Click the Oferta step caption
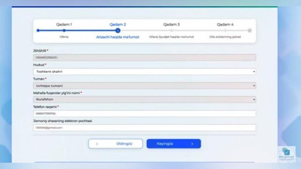Screen dimensions: 301x169 point(64,37)
